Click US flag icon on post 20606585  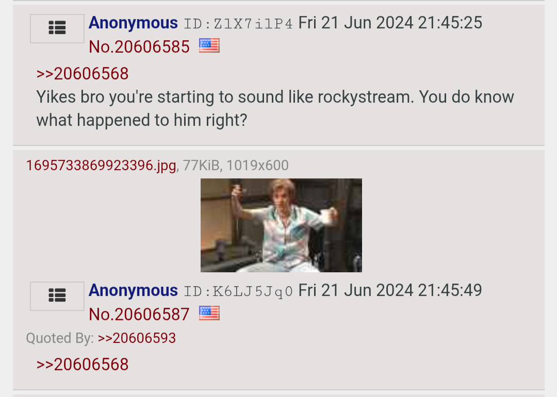(x=209, y=45)
